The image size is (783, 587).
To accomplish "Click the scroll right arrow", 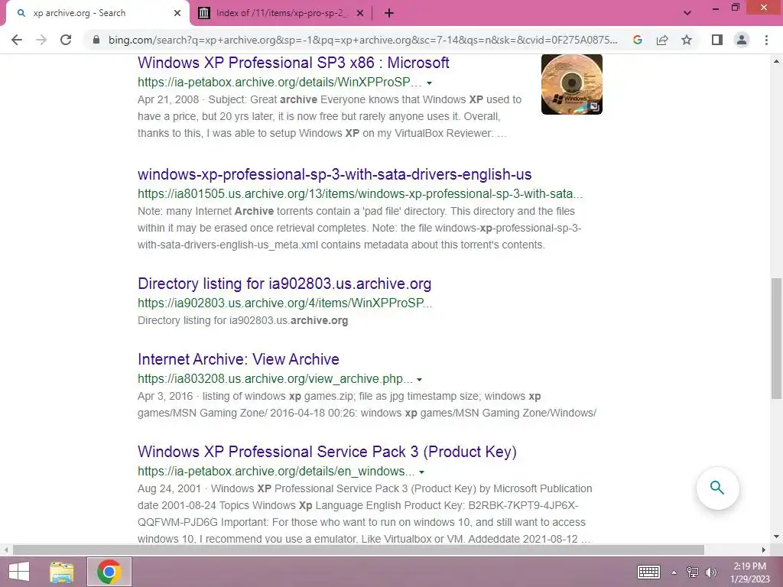I will pos(764,550).
